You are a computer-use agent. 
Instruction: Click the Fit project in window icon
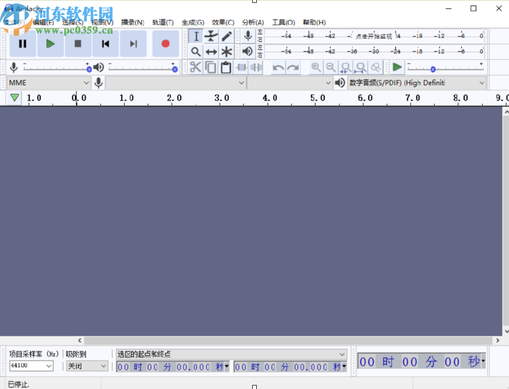(x=360, y=67)
